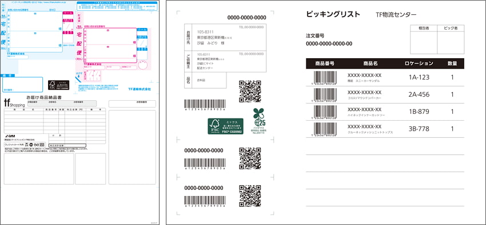Click the 商品番号 column header
This screenshot has width=486, height=225.
pos(325,64)
